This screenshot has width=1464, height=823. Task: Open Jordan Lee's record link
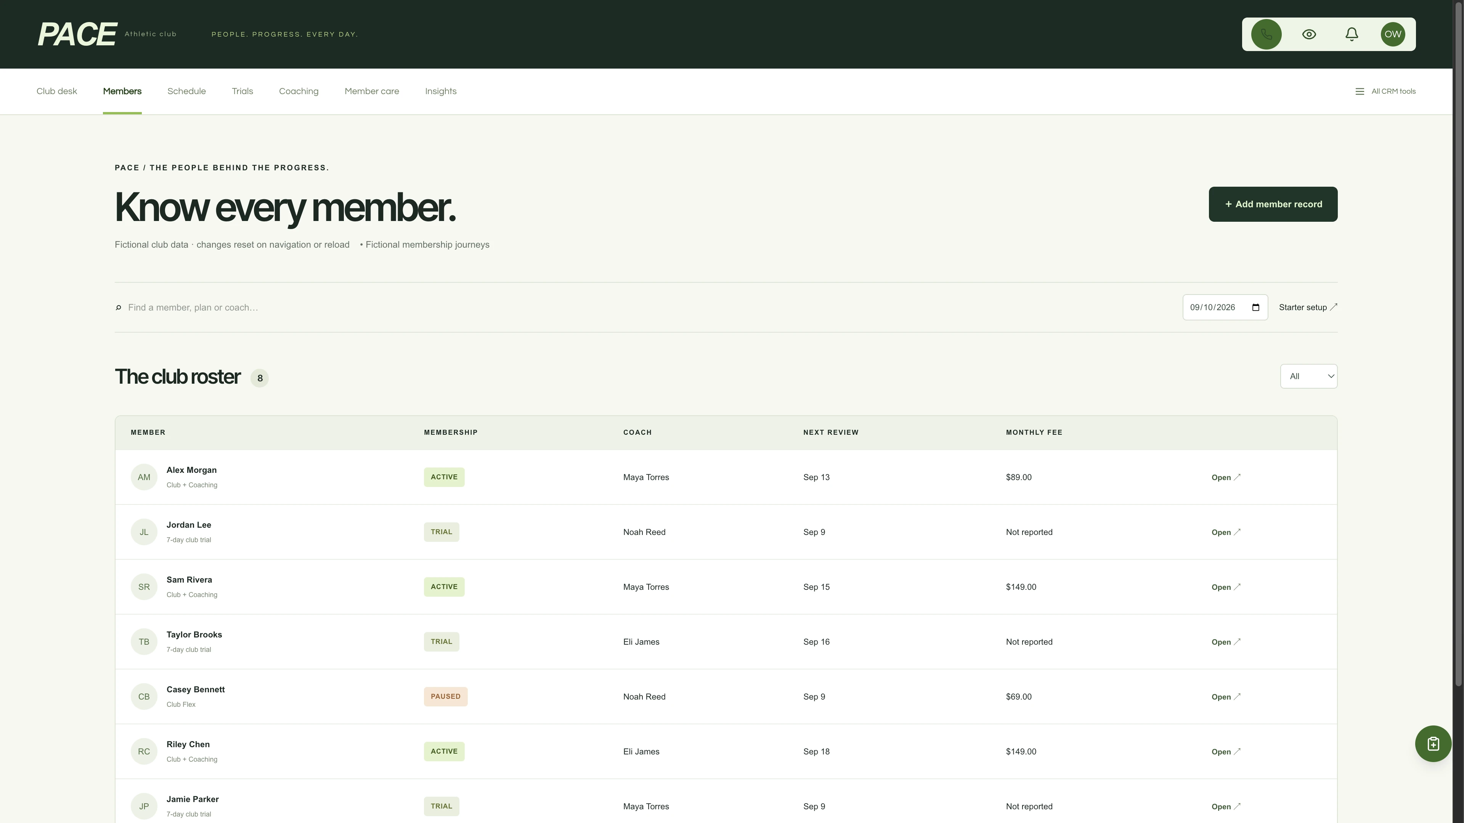(1226, 532)
